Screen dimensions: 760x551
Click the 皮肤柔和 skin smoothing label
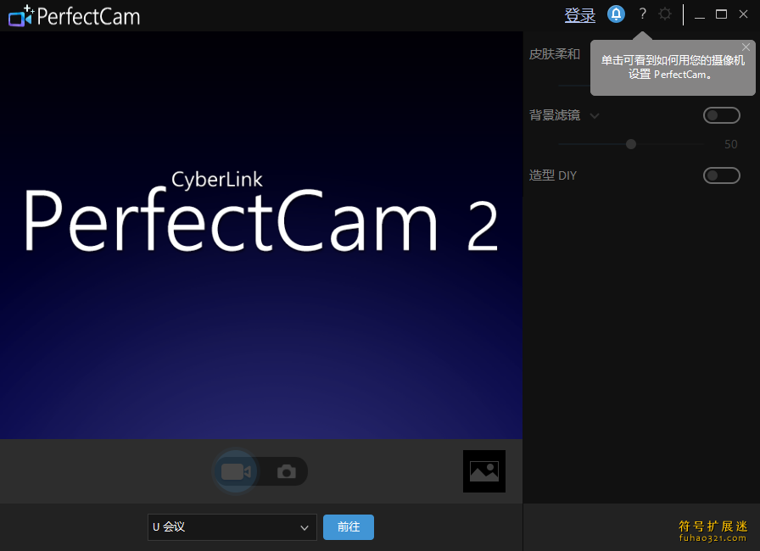555,54
